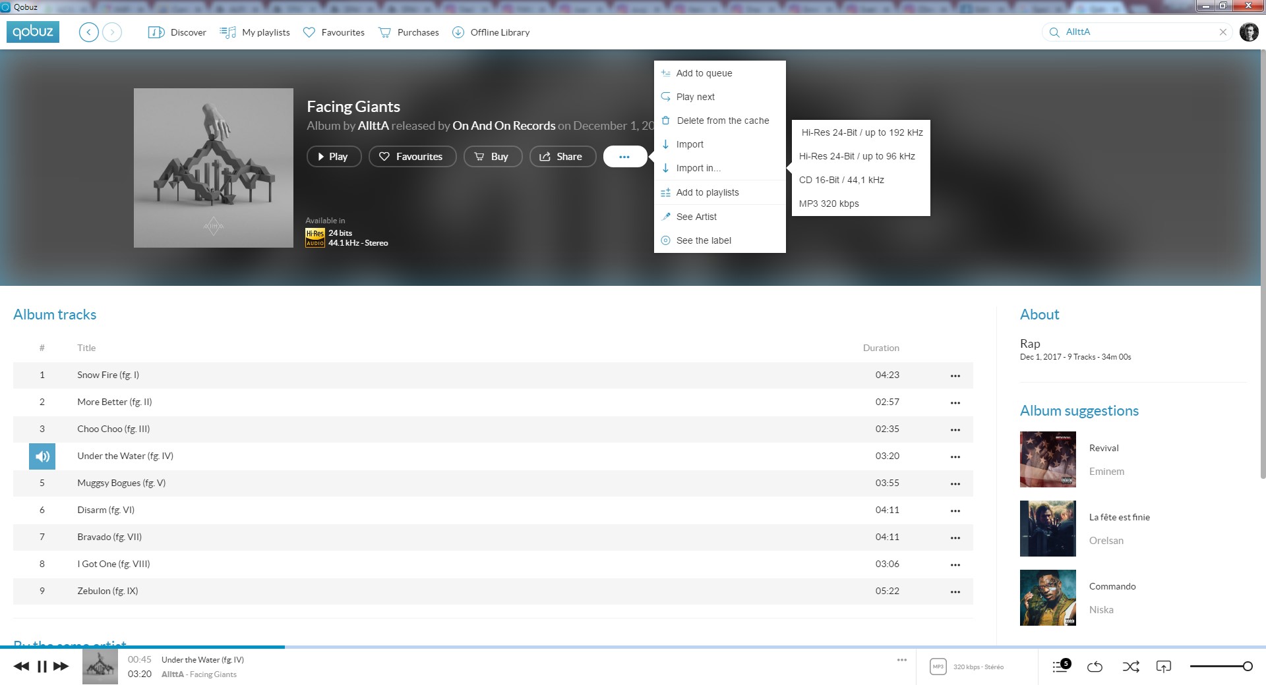Click the now-playing speaker icon on track 4
This screenshot has height=685, width=1266.
point(42,456)
